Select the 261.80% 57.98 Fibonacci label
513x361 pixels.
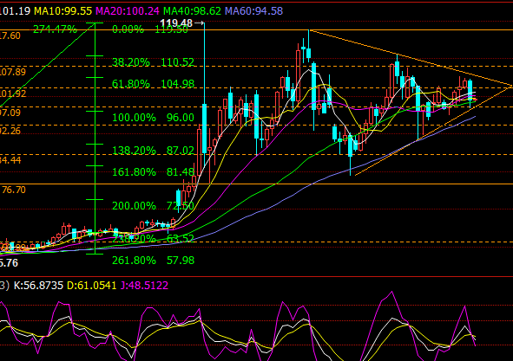click(153, 261)
